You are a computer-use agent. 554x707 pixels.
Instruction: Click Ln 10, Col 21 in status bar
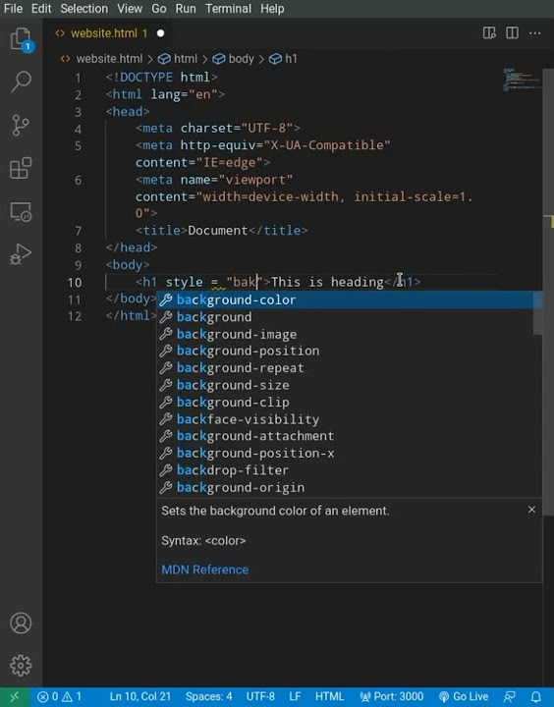tap(140, 697)
